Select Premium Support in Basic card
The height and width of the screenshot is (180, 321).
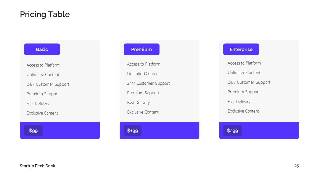click(x=43, y=94)
